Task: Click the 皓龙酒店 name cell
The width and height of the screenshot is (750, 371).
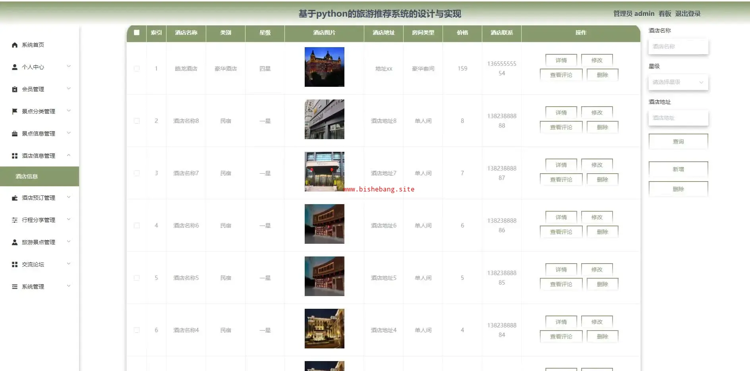Action: pos(186,69)
